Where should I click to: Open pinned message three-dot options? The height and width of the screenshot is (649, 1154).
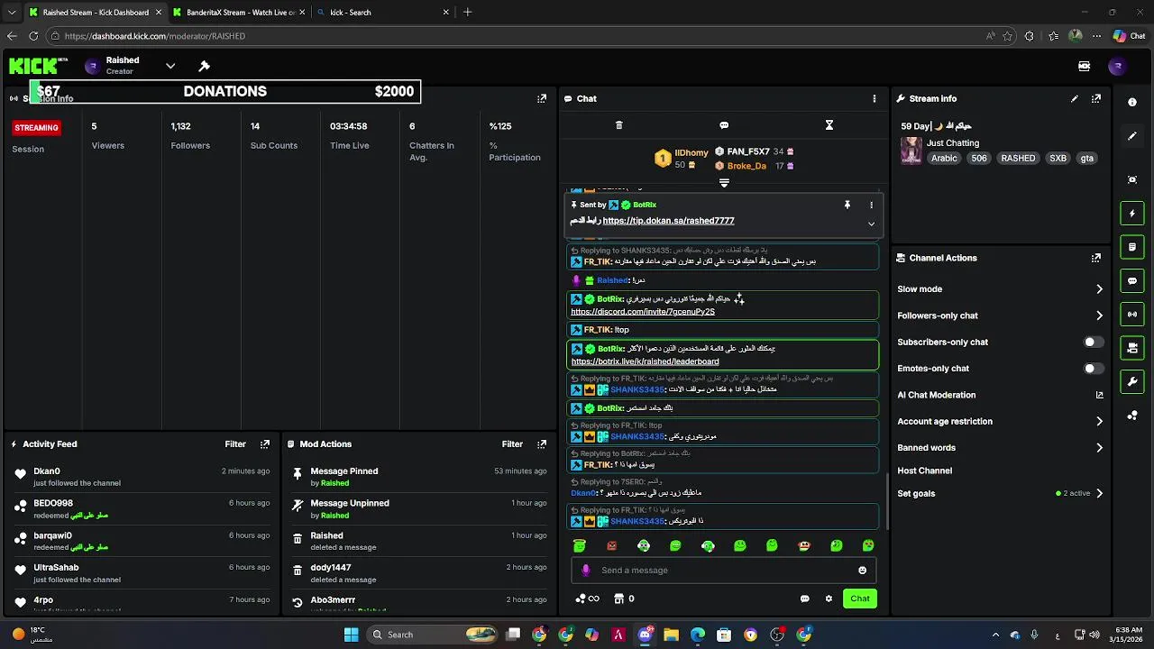coord(871,205)
